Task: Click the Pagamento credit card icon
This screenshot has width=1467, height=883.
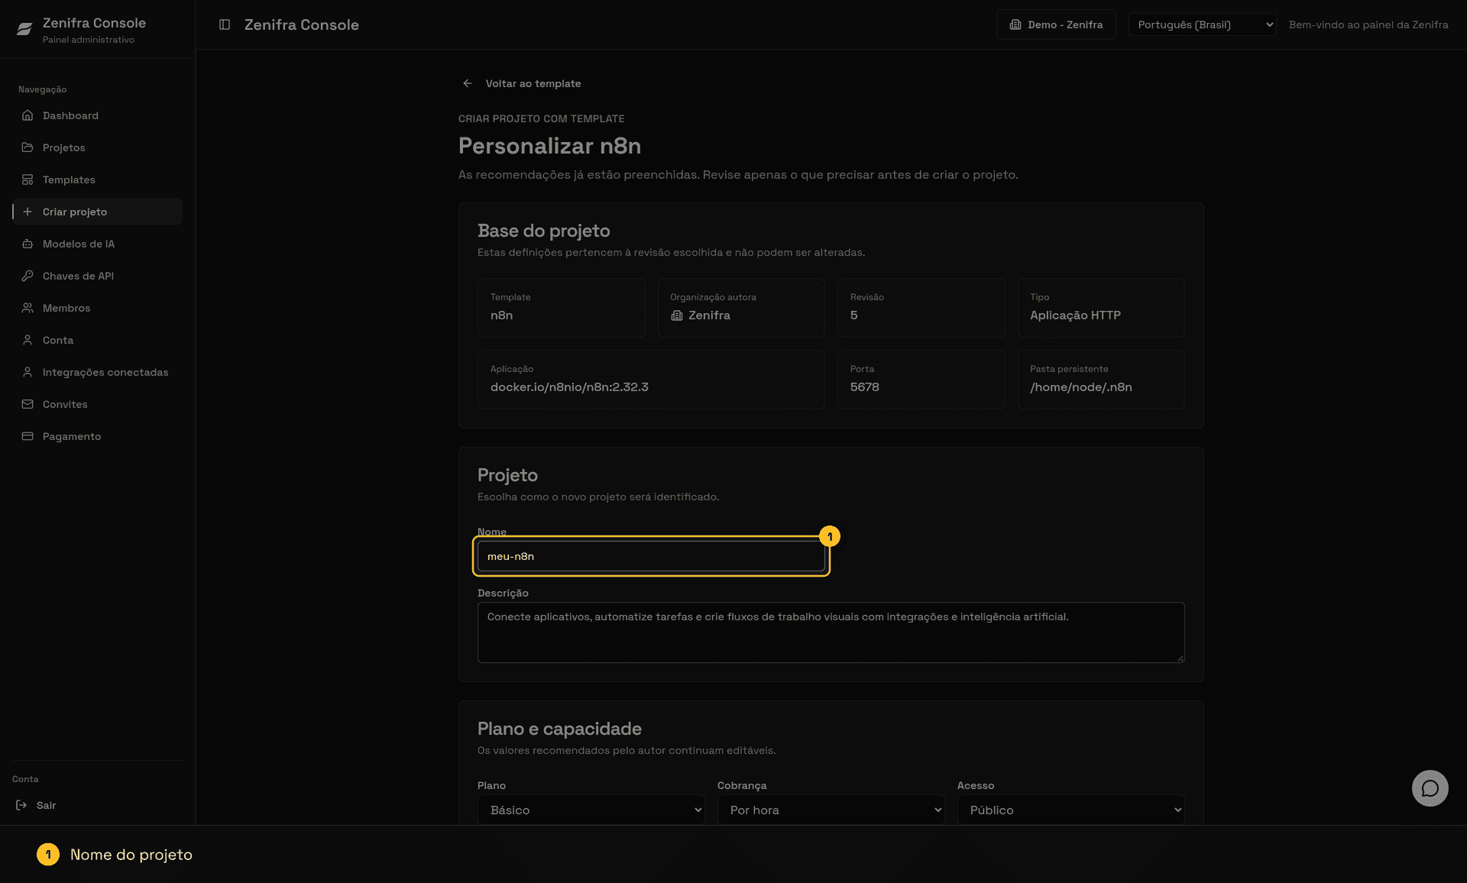Action: [x=28, y=436]
